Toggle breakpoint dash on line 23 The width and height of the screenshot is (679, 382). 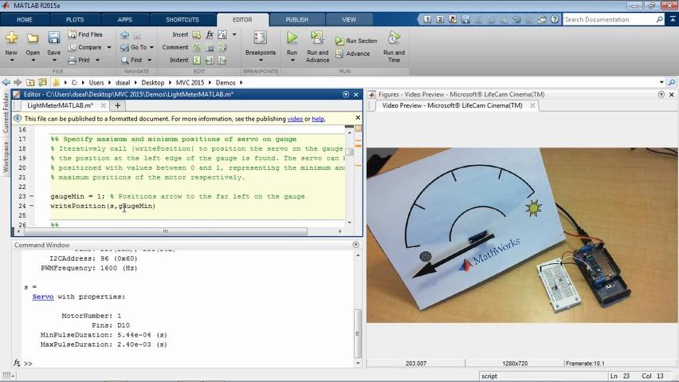(31, 196)
